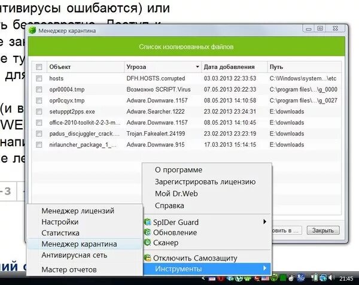359x285 pixels.
Task: Click the Обновление update icon in menu
Action: click(147, 232)
